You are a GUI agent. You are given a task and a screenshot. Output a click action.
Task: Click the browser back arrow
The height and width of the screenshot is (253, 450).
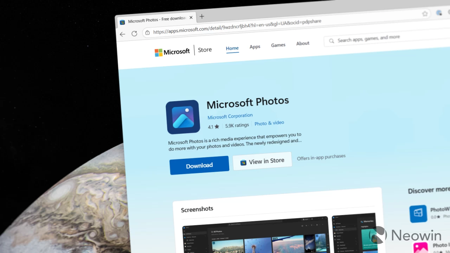click(122, 34)
